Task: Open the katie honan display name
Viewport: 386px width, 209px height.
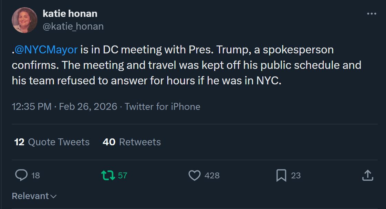Action: 70,13
